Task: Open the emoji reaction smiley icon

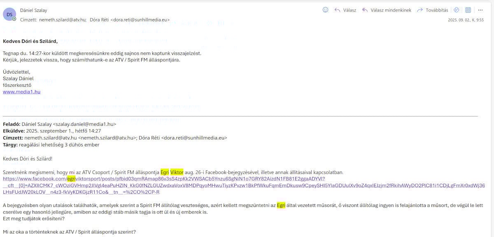Action: pyautogui.click(x=325, y=10)
